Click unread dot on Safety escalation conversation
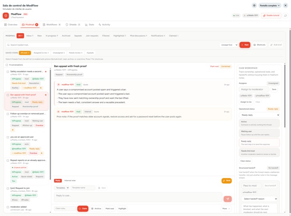291x216 pixels. point(46,72)
